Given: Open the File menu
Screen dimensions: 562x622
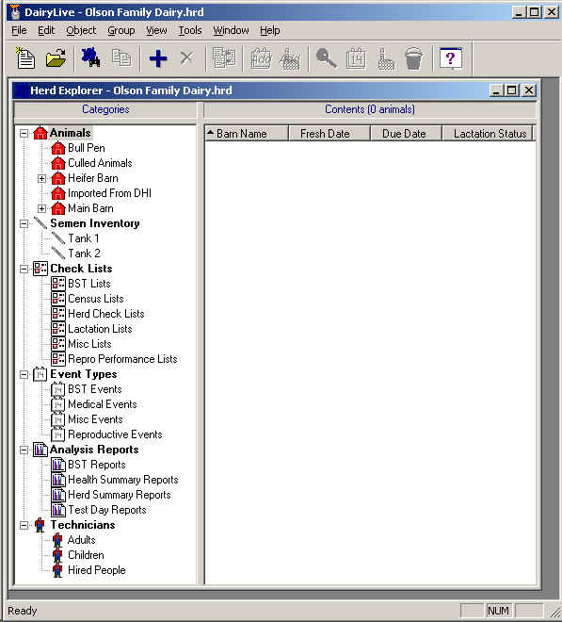Looking at the screenshot, I should point(19,30).
